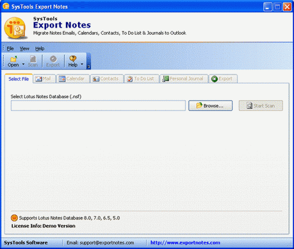Click the Open toolbar icon

coord(13,58)
